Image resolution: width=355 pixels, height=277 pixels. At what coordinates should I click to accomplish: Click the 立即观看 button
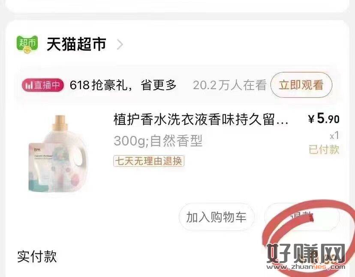301,85
